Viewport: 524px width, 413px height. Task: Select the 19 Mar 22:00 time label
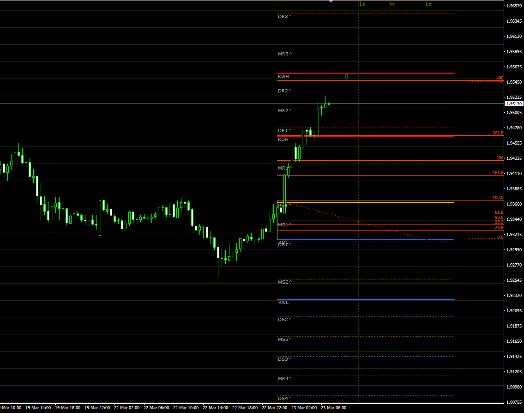(x=97, y=408)
